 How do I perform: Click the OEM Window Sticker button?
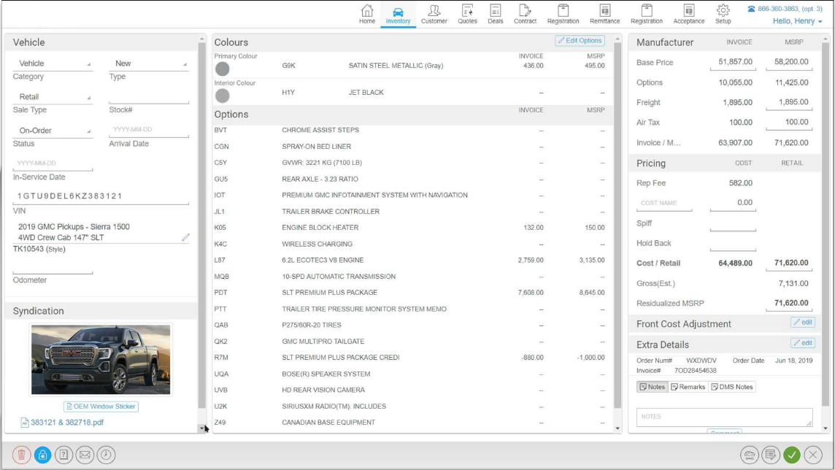(101, 407)
